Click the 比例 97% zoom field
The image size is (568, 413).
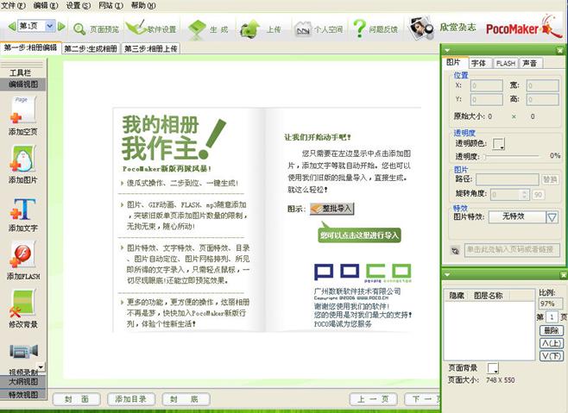(551, 303)
